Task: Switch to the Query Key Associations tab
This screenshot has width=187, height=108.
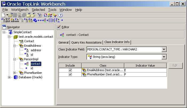Action: 86,42
